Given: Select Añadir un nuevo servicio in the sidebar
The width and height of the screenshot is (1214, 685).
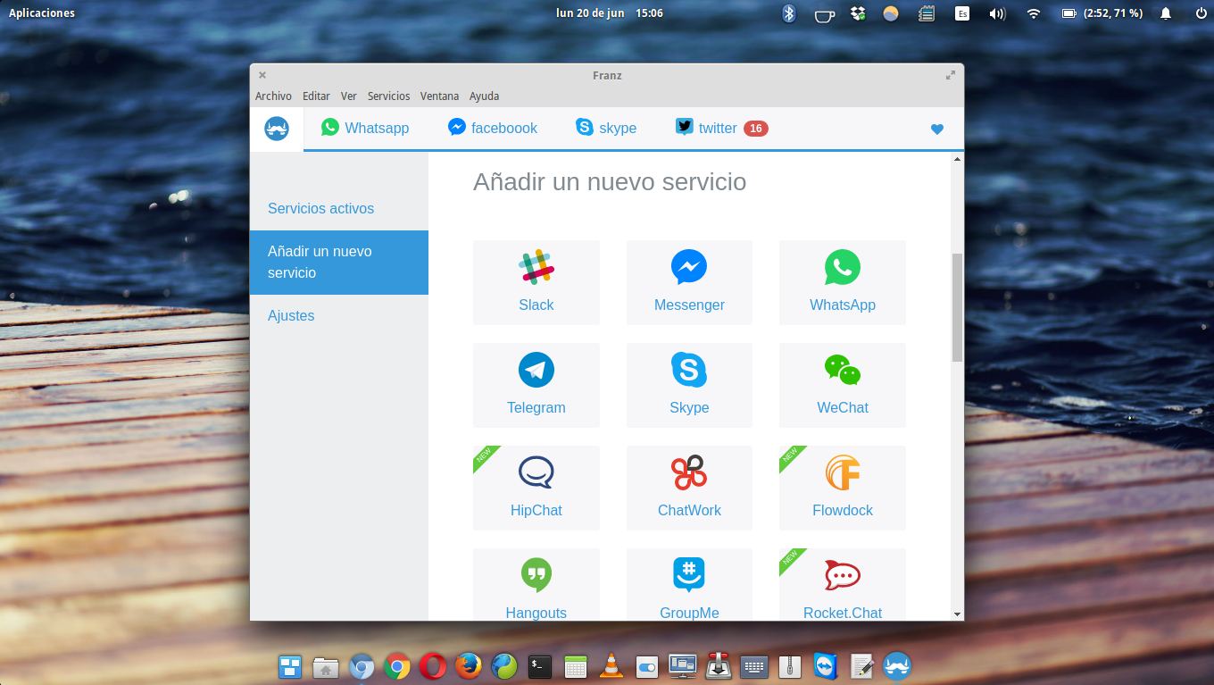Looking at the screenshot, I should pos(339,262).
